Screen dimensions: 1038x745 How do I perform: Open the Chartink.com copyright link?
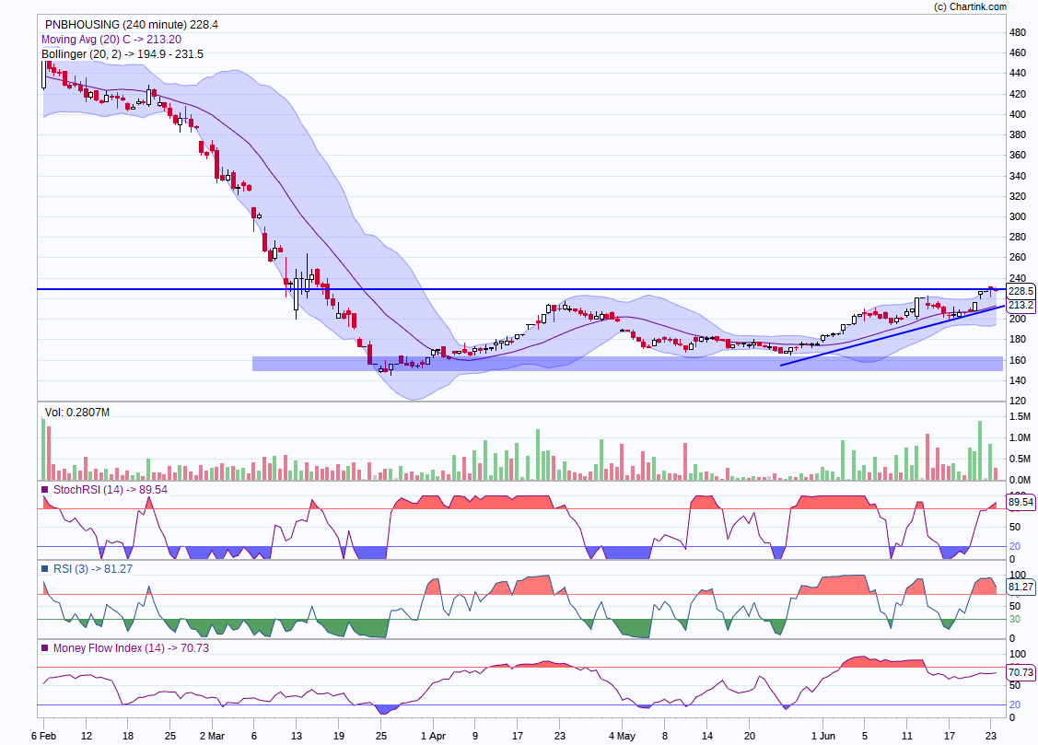click(x=970, y=6)
